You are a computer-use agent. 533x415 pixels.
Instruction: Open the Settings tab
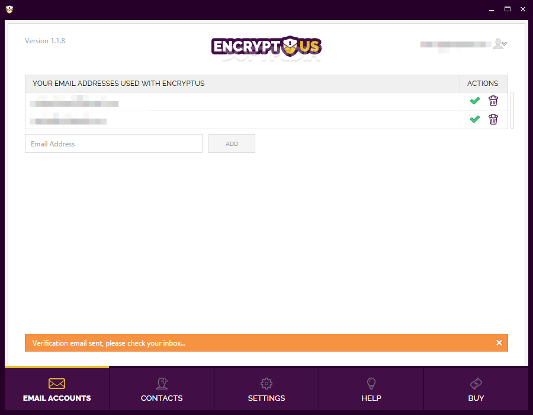pos(266,389)
